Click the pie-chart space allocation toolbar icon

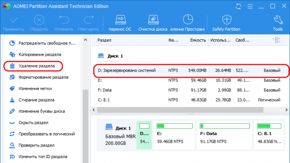pos(188,19)
